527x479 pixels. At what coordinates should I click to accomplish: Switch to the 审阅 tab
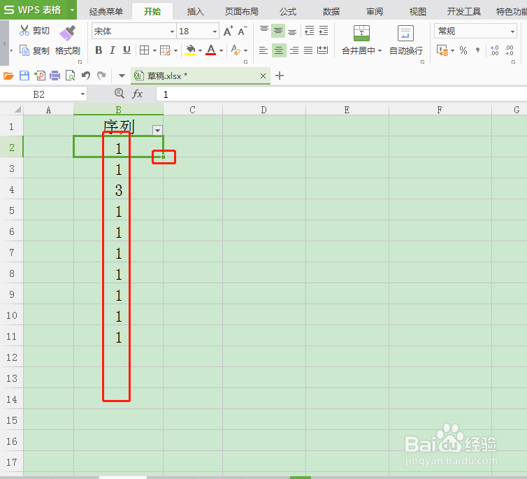click(x=375, y=11)
